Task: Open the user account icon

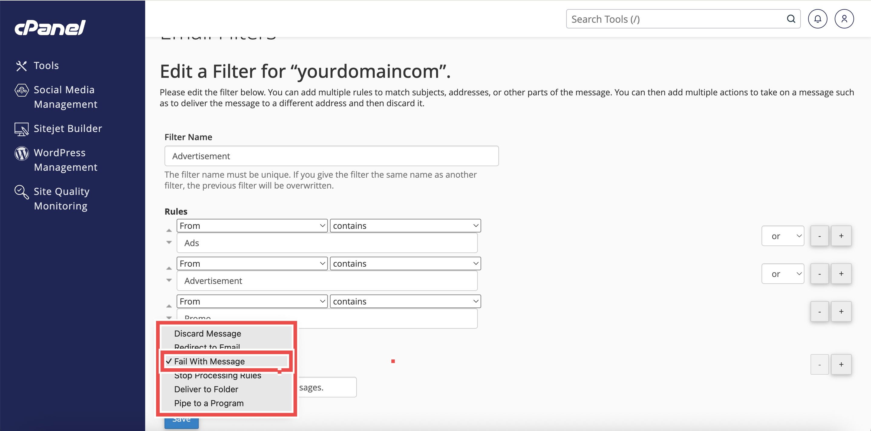Action: 844,19
